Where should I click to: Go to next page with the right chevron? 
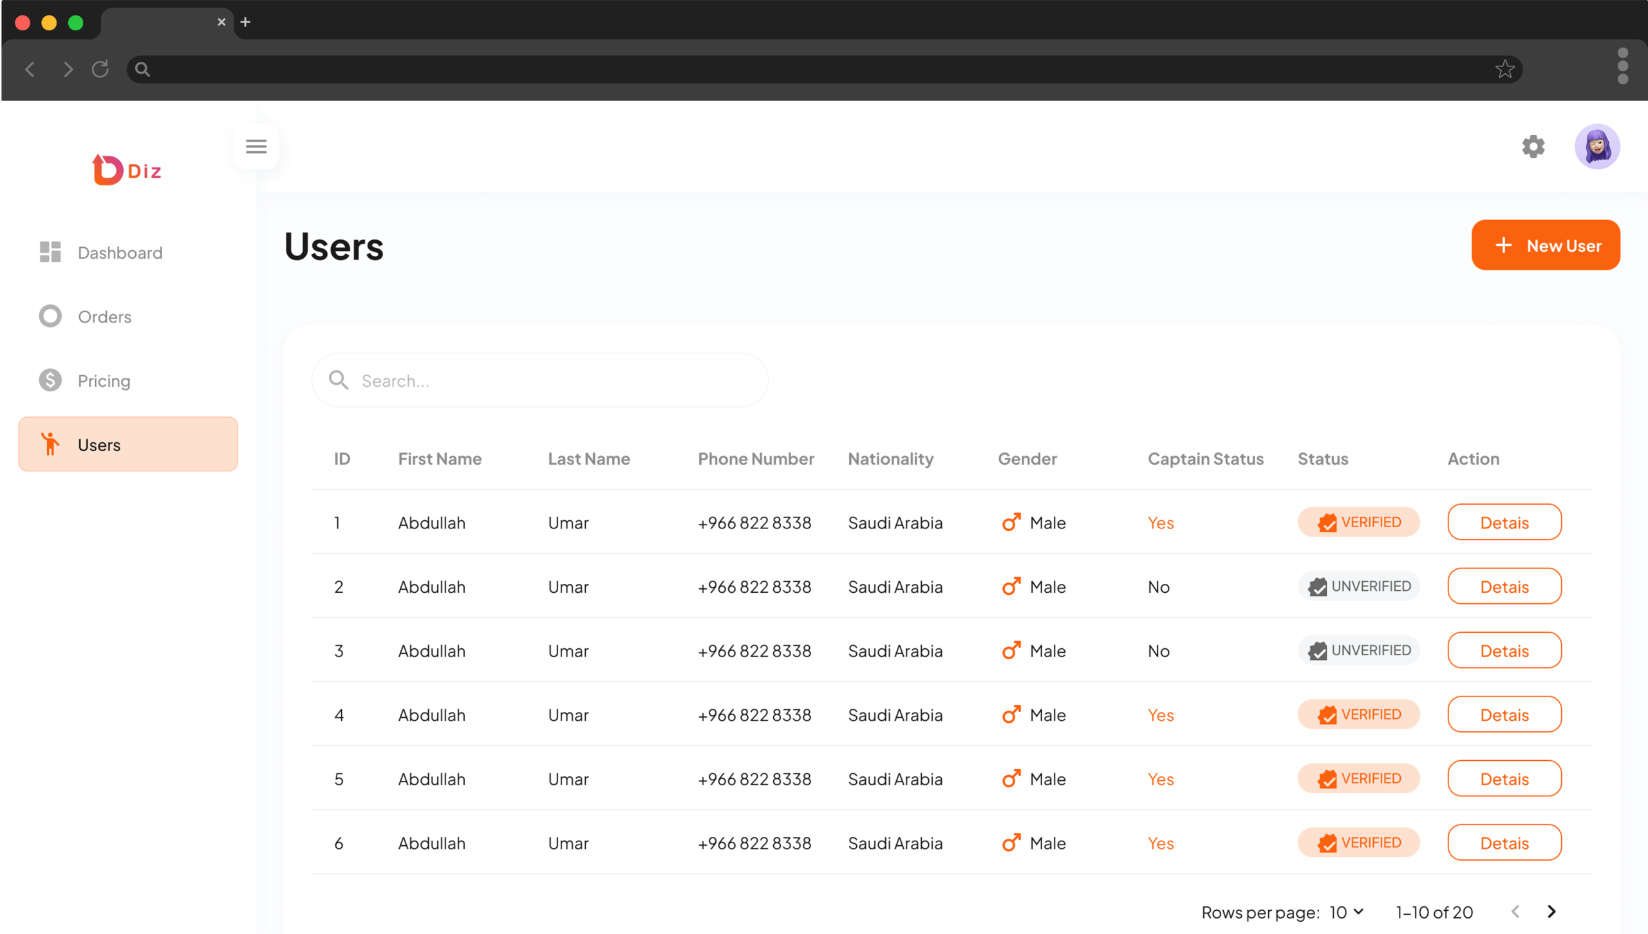click(1551, 911)
